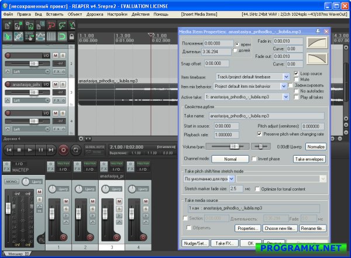Toggle MONO button on master channel
Image resolution: width=351 pixels, height=258 pixels.
pyautogui.click(x=12, y=181)
